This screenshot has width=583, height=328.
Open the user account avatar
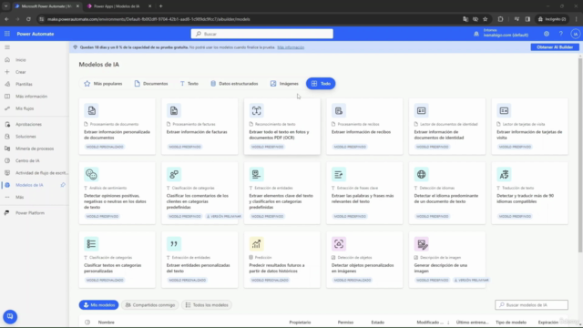click(x=575, y=34)
